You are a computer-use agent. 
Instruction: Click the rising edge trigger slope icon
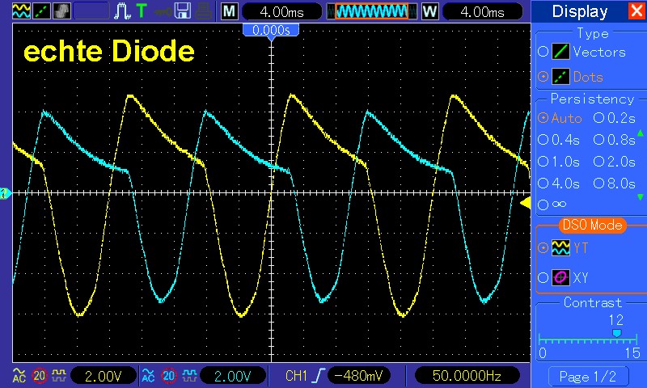click(x=319, y=375)
